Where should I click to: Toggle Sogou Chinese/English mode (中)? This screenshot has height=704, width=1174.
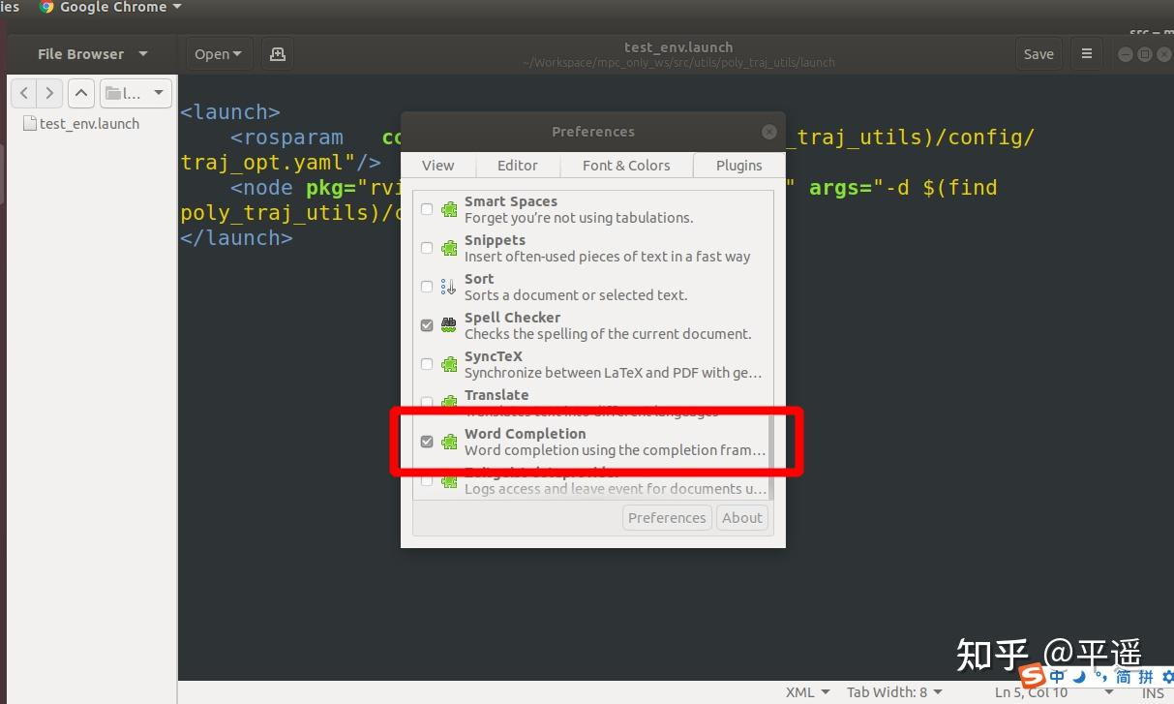click(x=1058, y=676)
